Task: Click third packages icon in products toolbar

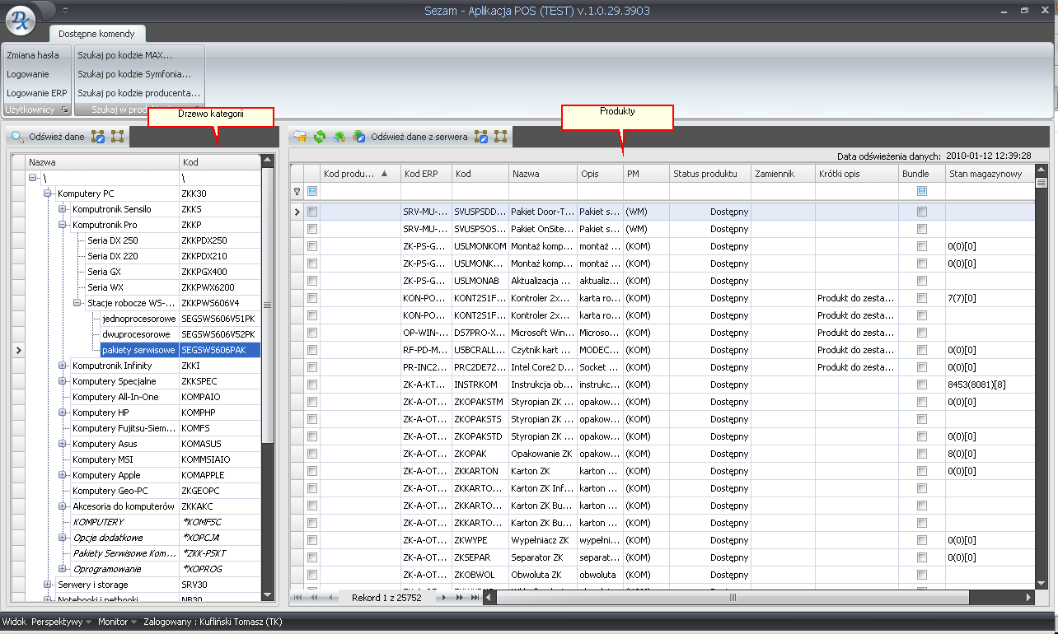Action: (x=339, y=138)
